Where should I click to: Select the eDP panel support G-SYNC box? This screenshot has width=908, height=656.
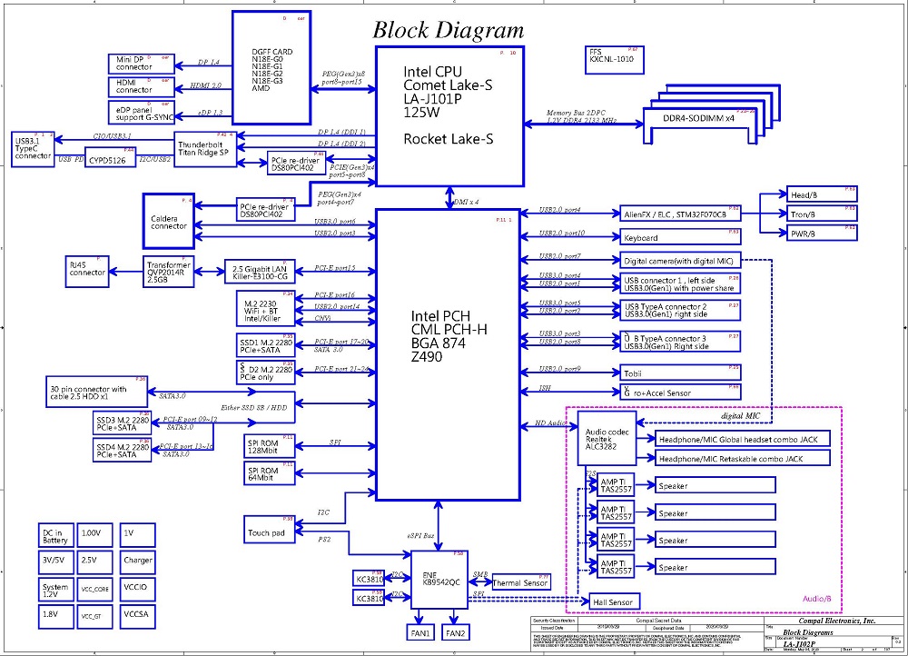(x=142, y=113)
